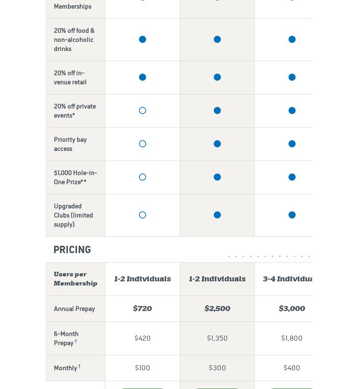The width and height of the screenshot is (351, 389).
Task: Click the empty circle in the Upgraded Clubs row
Action: click(143, 215)
